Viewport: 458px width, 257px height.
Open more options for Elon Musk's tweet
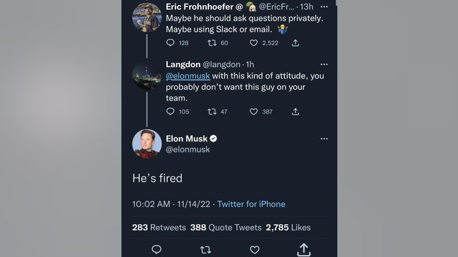pos(324,139)
